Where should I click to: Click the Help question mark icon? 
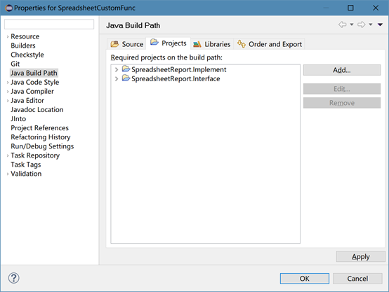[x=13, y=278]
